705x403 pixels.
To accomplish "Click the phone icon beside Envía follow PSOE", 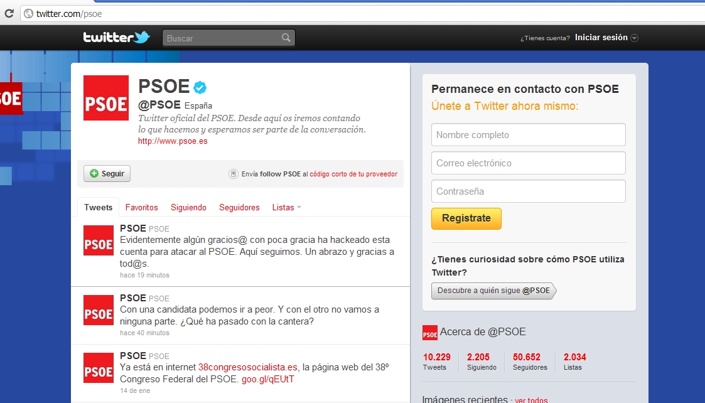I will [x=234, y=174].
